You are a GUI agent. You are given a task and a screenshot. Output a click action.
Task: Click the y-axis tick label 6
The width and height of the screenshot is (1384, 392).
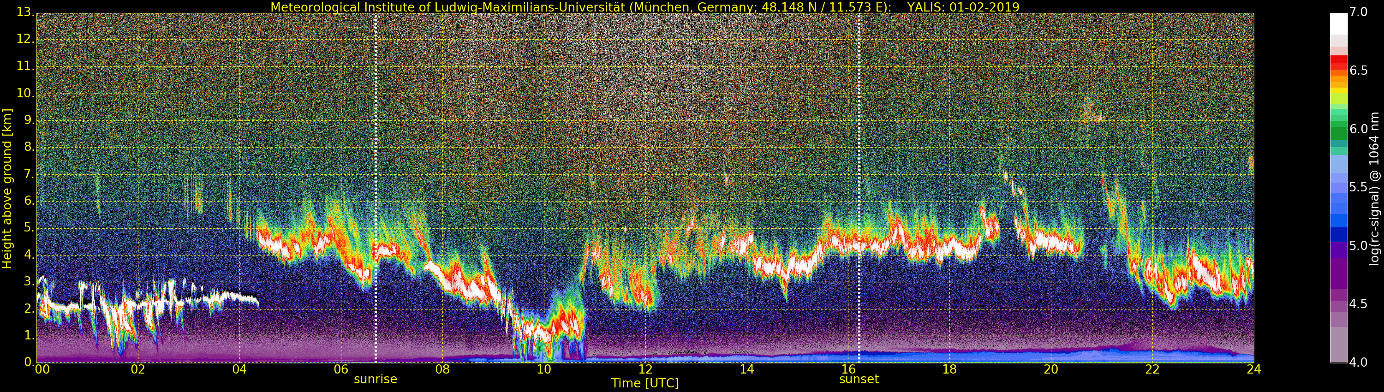click(x=29, y=201)
